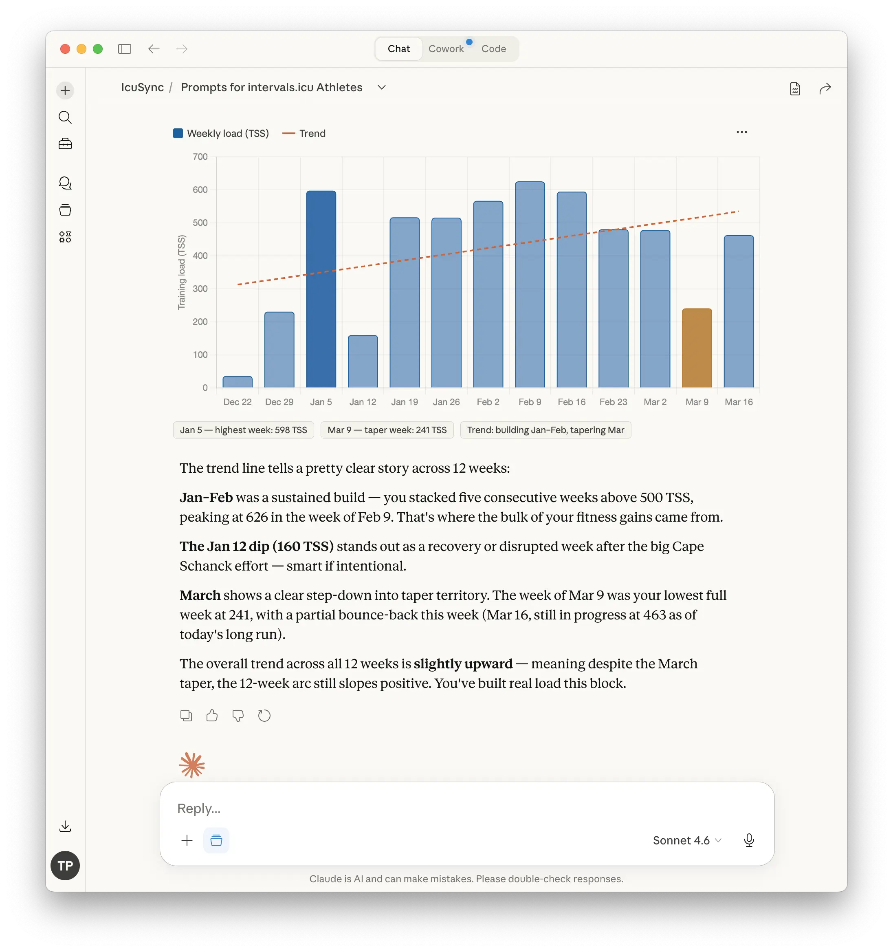Click into the Reply... input field
The height and width of the screenshot is (952, 893).
point(467,808)
